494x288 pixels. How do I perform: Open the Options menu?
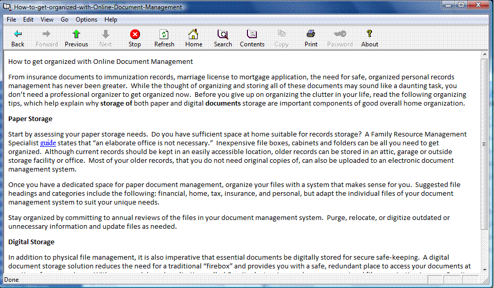click(86, 20)
